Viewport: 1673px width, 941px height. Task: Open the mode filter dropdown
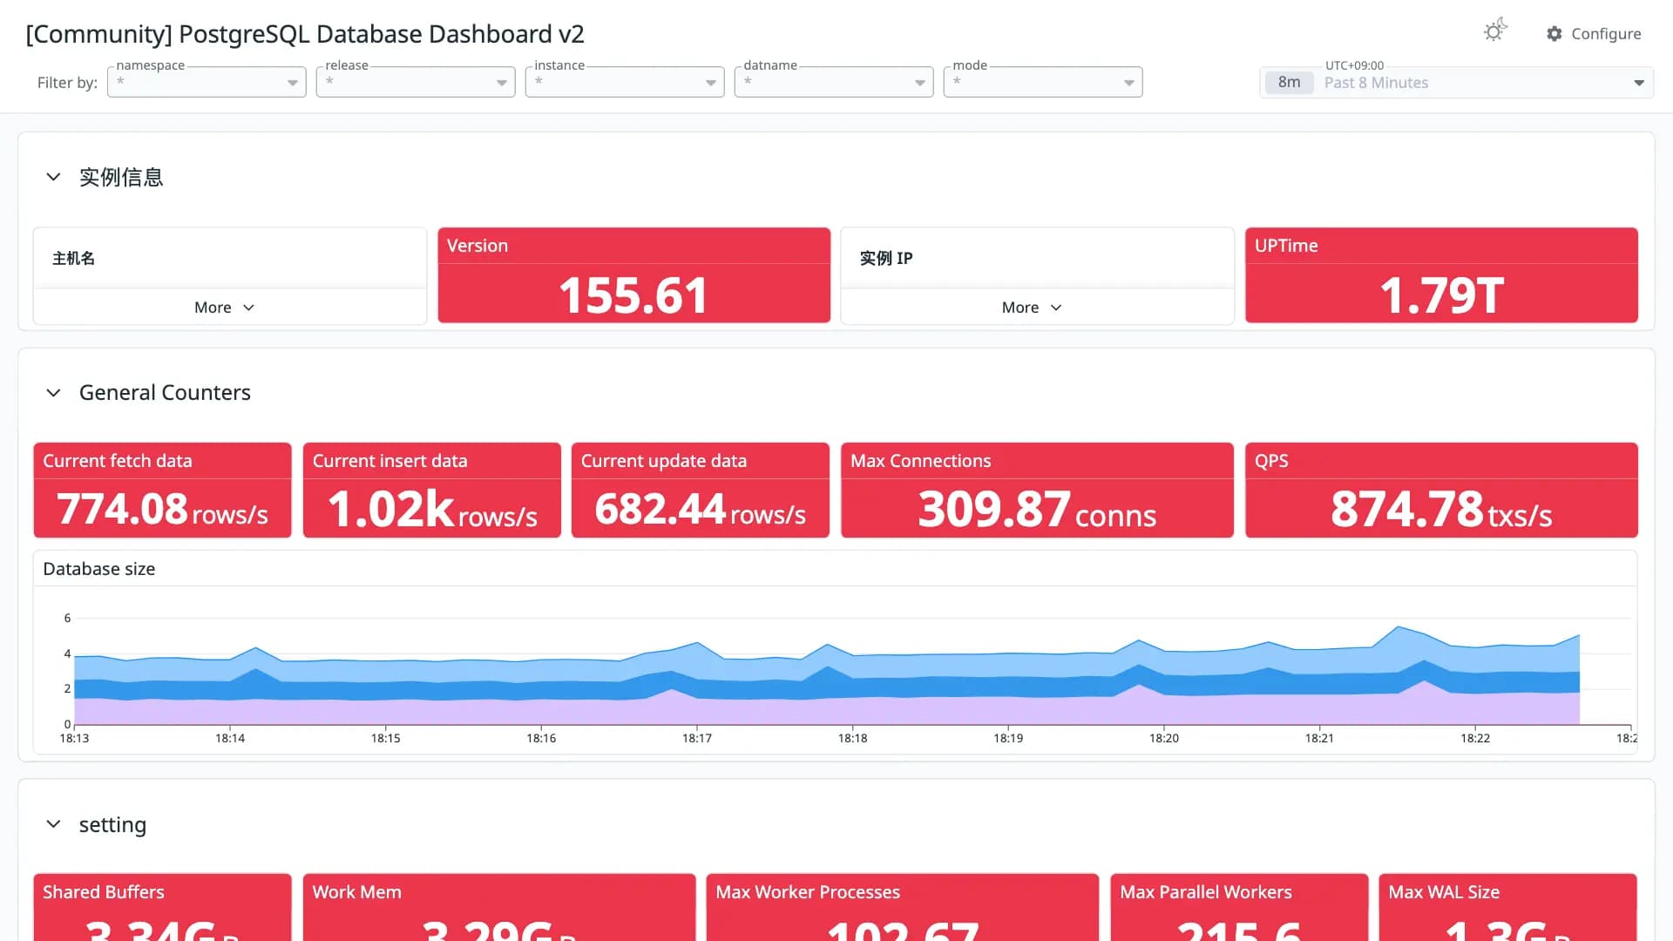[1043, 82]
